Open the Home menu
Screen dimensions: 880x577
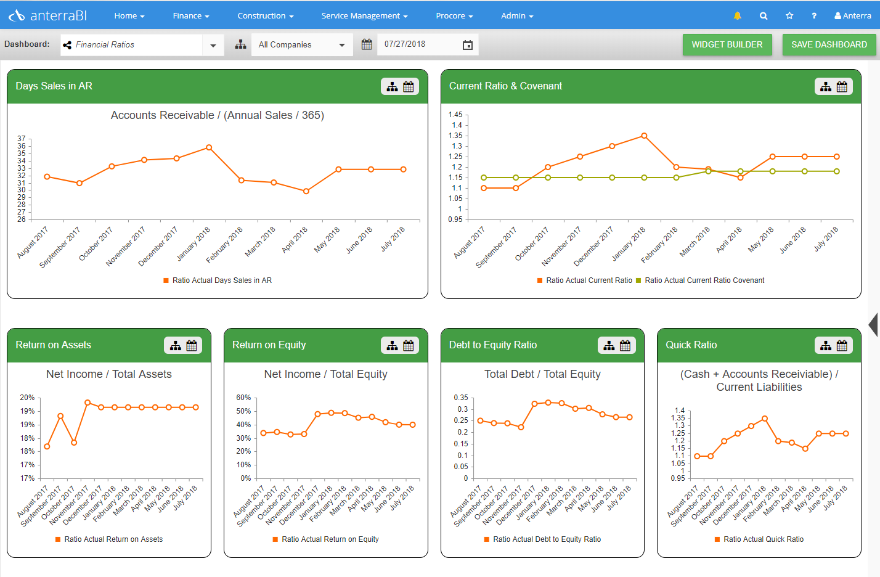pyautogui.click(x=129, y=16)
